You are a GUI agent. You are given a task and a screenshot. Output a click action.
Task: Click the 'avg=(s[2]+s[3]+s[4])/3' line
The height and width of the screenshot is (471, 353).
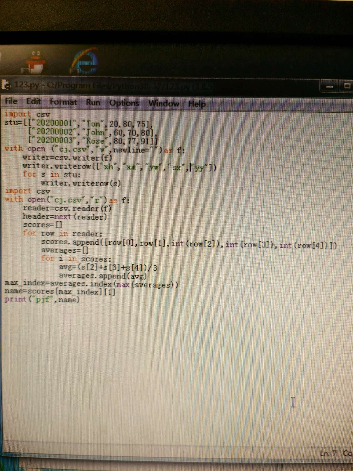pyautogui.click(x=108, y=267)
